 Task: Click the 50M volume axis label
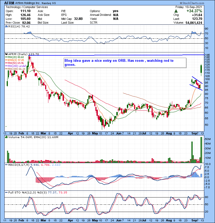208,139
